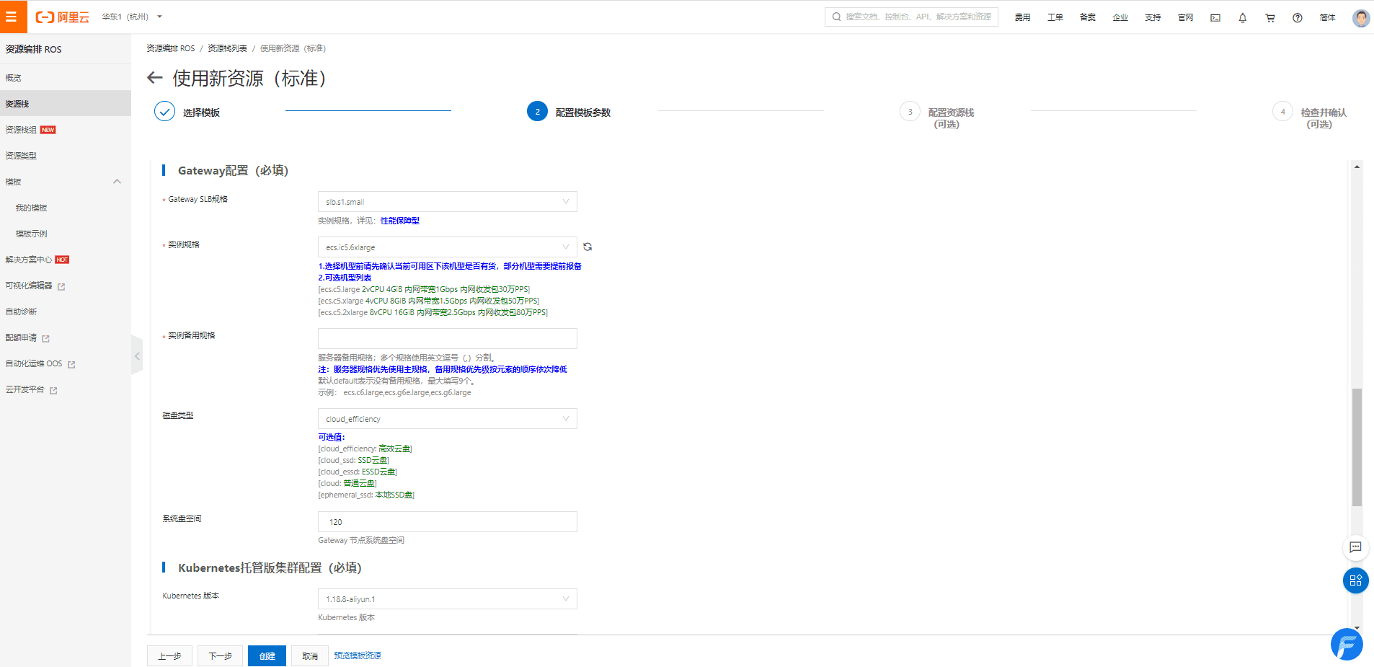Image resolution: width=1374 pixels, height=667 pixels.
Task: Select 资源栈 in the sidebar
Action: pyautogui.click(x=66, y=104)
